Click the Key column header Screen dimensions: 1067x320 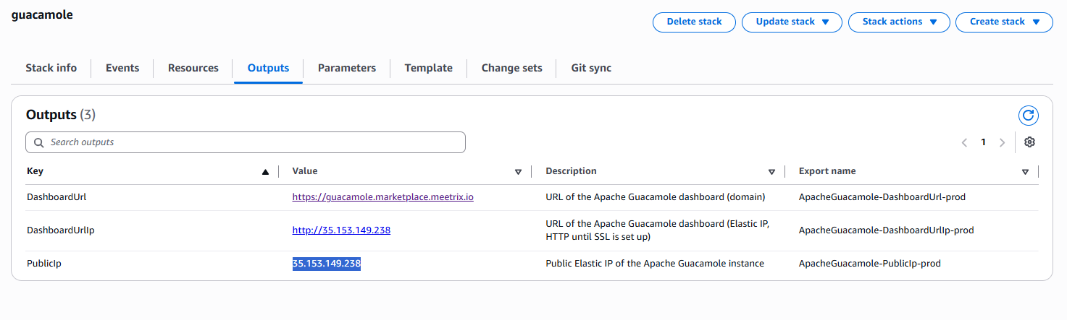35,171
